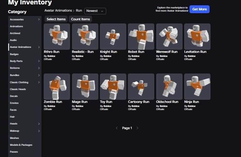Select the Emotes category
This screenshot has width=241, height=157.
pyautogui.click(x=14, y=103)
